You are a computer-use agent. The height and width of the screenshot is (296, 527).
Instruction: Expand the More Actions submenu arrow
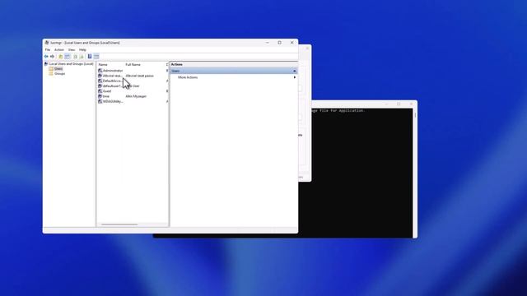click(x=295, y=77)
